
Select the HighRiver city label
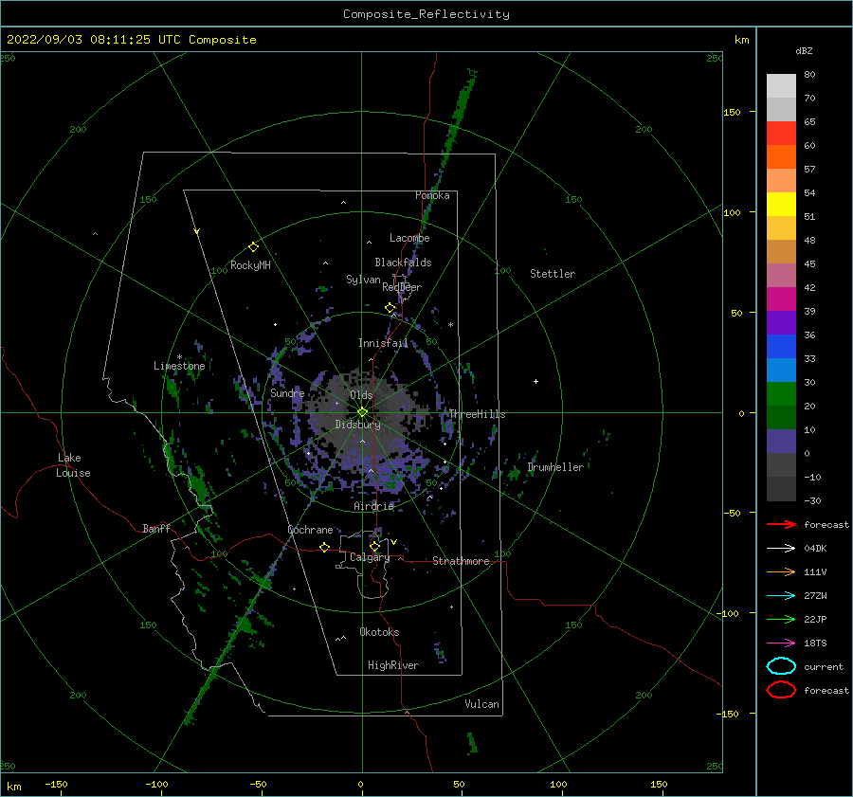point(393,665)
